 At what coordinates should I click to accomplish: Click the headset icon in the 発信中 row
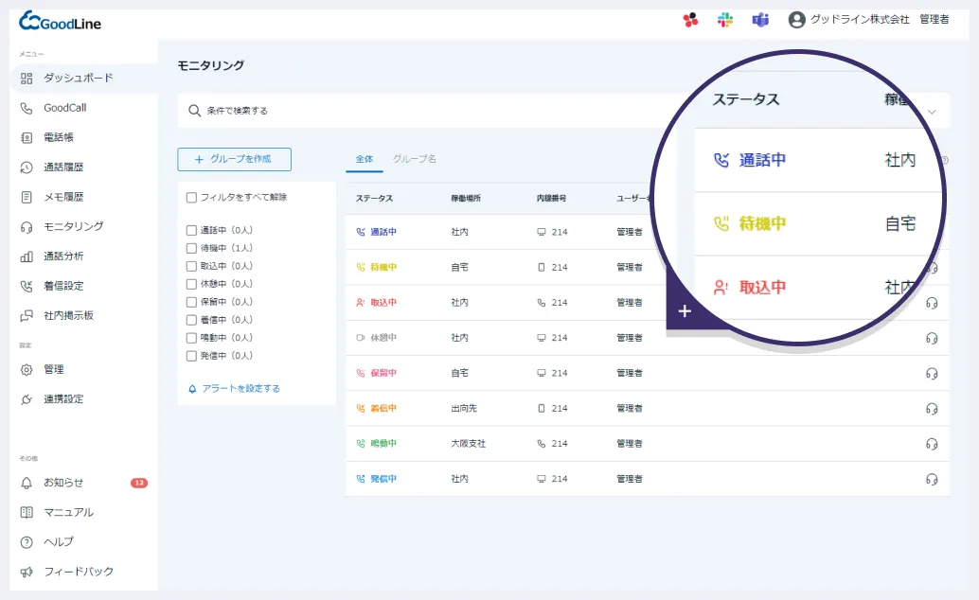pyautogui.click(x=932, y=479)
